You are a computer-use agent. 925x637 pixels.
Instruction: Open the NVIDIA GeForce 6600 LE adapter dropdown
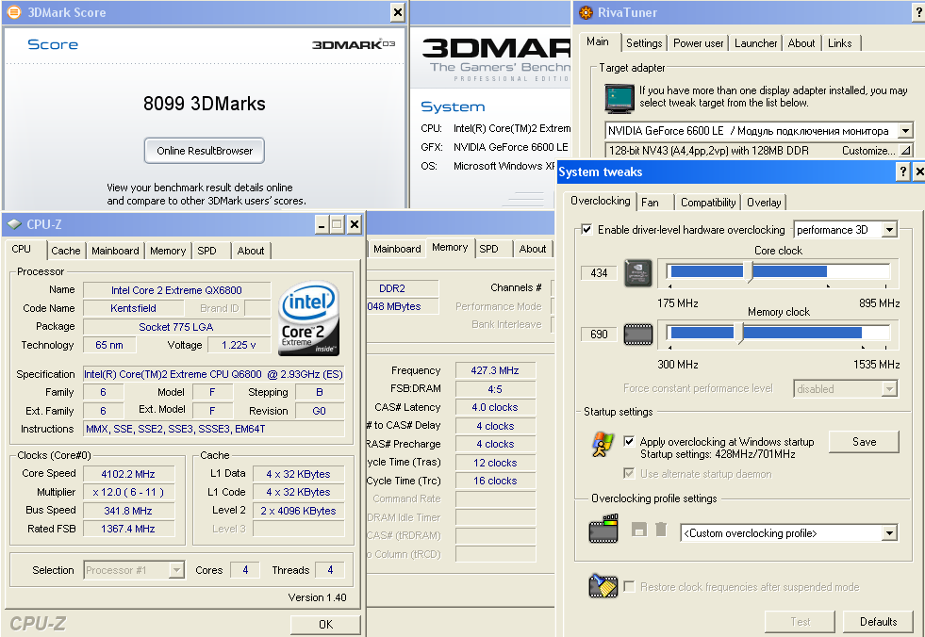[905, 130]
